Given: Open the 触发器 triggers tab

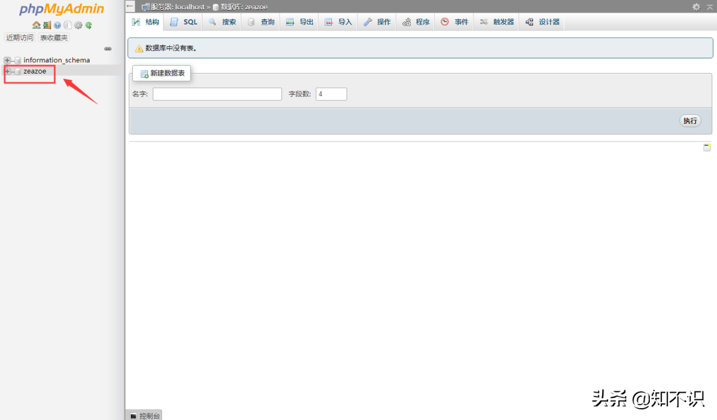Looking at the screenshot, I should pos(497,22).
